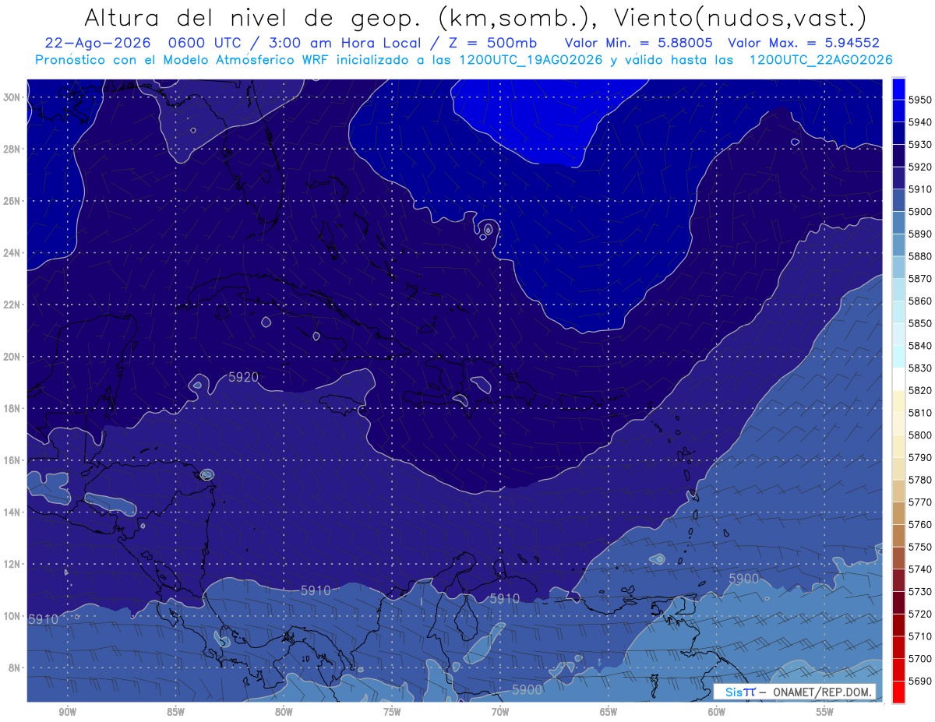Click the 70W longitude axis label
935x722 pixels.
(x=500, y=710)
